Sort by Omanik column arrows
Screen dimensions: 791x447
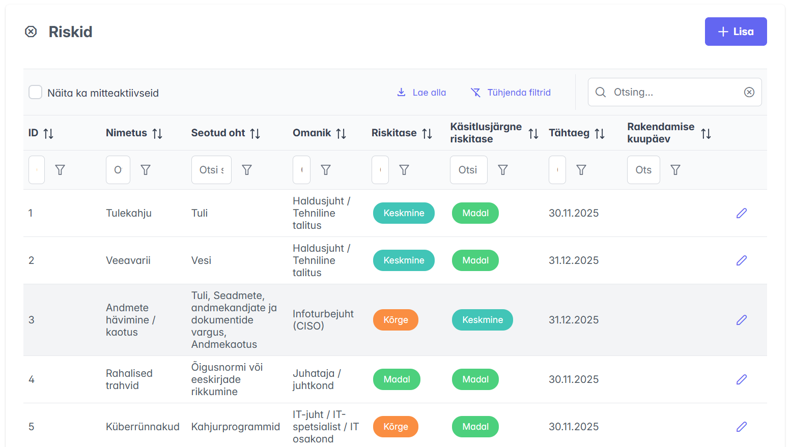tap(341, 133)
